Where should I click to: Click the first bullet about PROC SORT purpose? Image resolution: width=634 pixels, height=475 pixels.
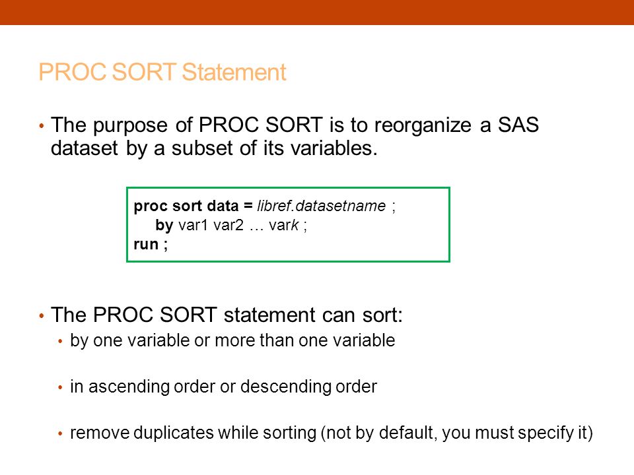coord(295,136)
